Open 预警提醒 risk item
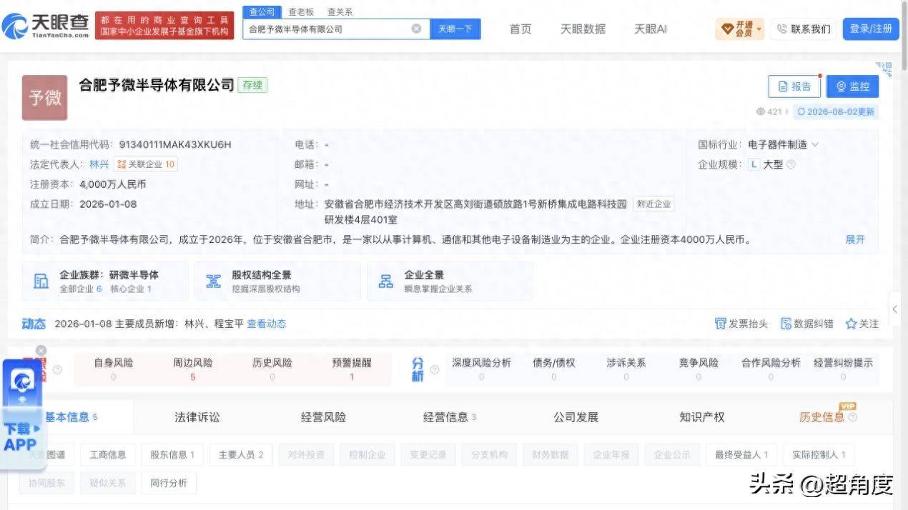The width and height of the screenshot is (908, 510). [352, 369]
